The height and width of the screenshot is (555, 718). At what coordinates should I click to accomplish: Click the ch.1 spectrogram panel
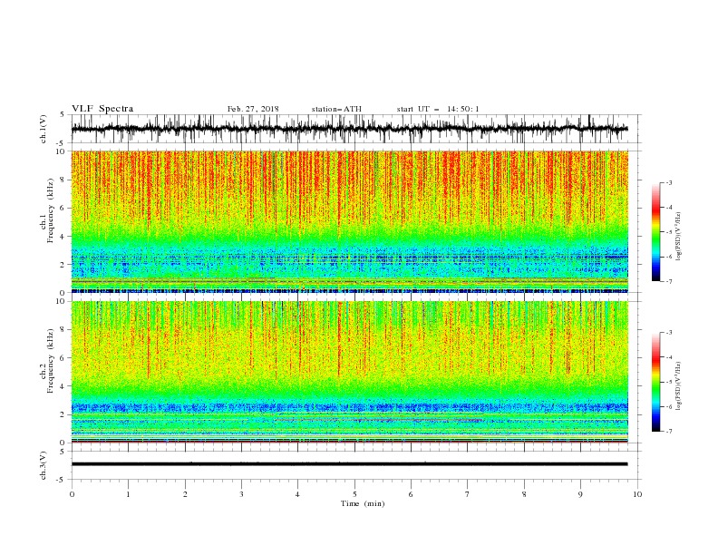coord(349,221)
